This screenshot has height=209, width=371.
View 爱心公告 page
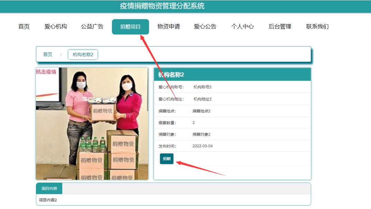205,27
